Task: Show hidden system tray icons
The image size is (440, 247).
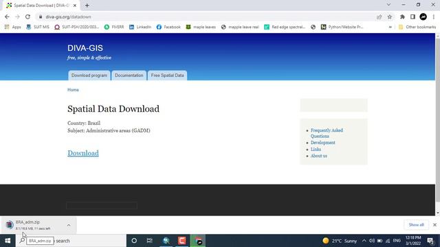Action: tap(364, 241)
